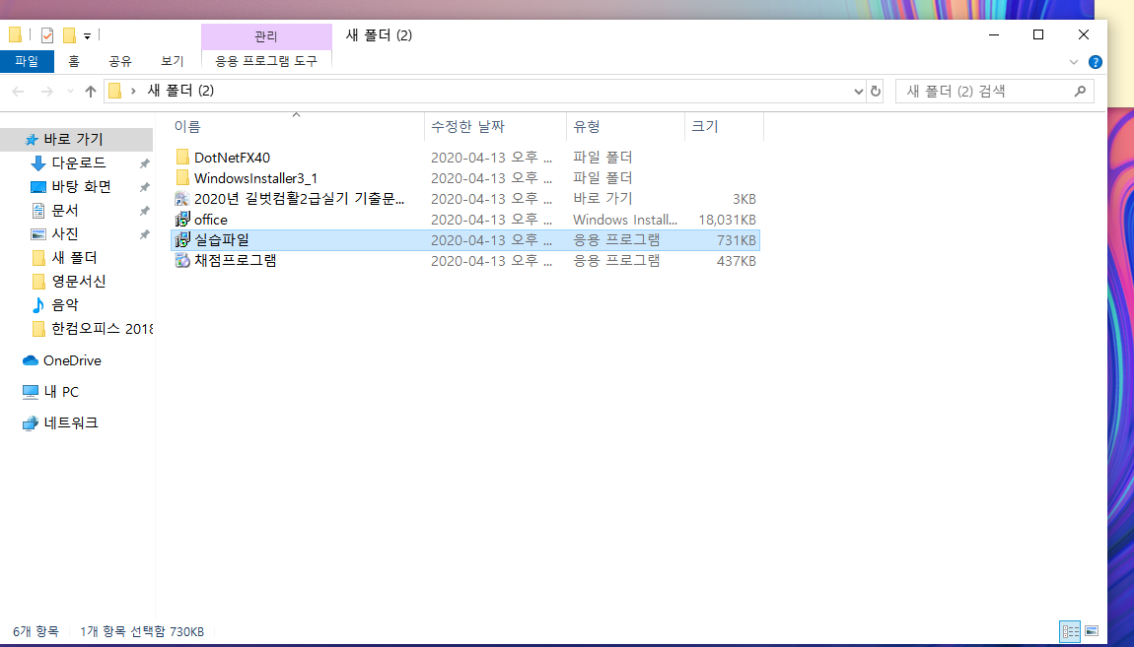The height and width of the screenshot is (647, 1134).
Task: Click the Help question mark icon
Action: pyautogui.click(x=1095, y=61)
